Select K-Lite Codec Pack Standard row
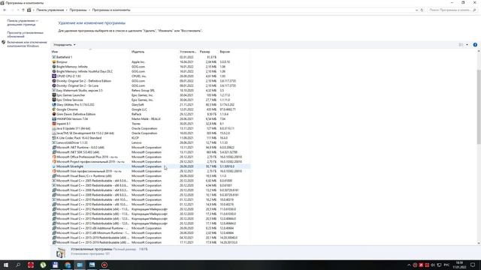Viewport: 481px width, 270px height. (x=150, y=138)
